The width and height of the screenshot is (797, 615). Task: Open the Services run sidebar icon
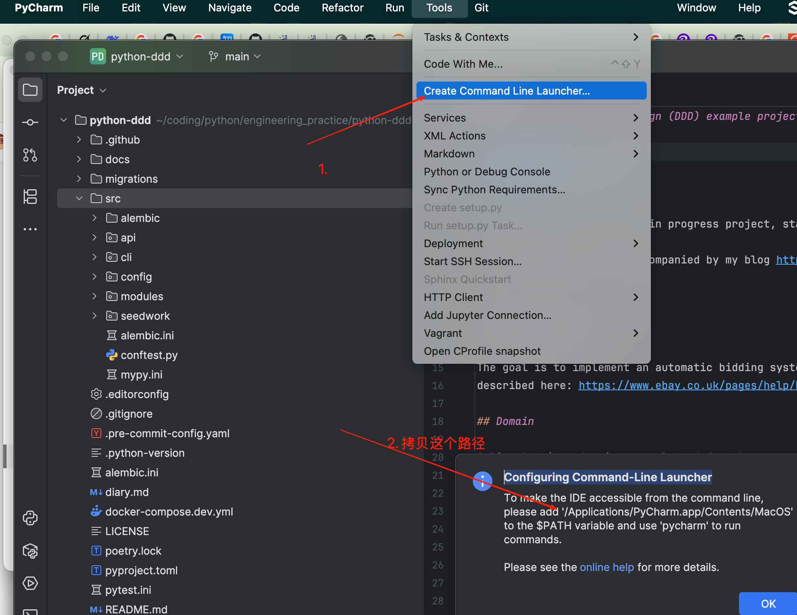pyautogui.click(x=30, y=583)
